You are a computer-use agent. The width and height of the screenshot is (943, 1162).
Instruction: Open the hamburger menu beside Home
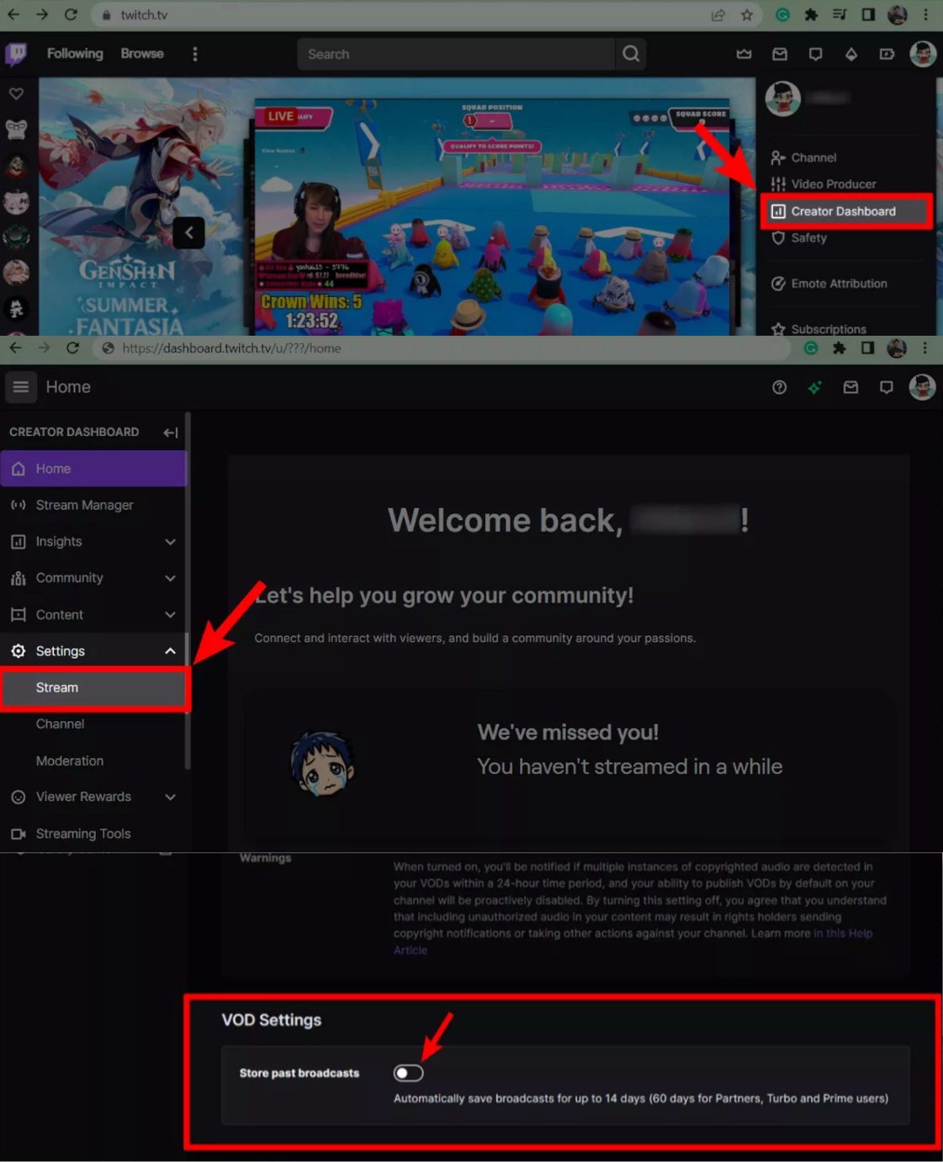21,387
